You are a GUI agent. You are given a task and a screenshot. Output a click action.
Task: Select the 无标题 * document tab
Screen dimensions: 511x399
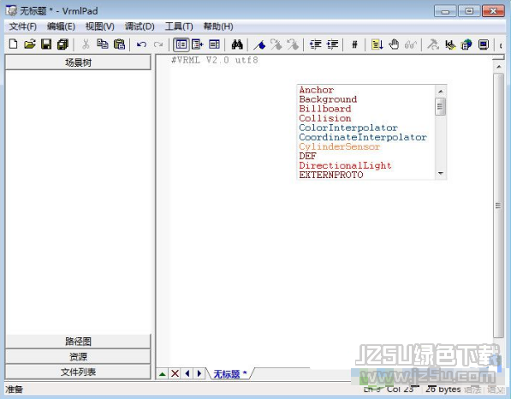(229, 374)
